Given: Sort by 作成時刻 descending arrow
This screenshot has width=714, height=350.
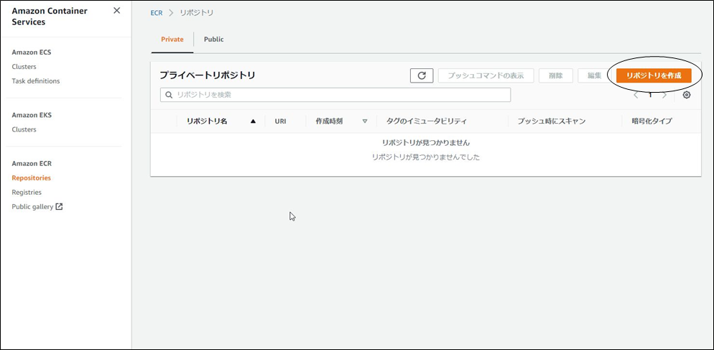Looking at the screenshot, I should (x=364, y=121).
